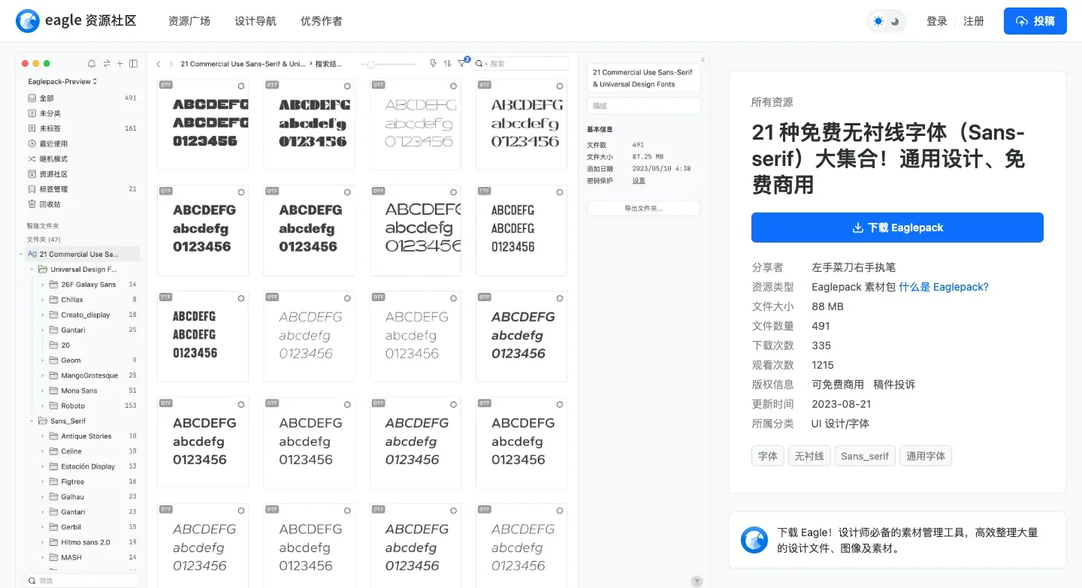Click the plus add icon in sidebar header

coord(119,64)
